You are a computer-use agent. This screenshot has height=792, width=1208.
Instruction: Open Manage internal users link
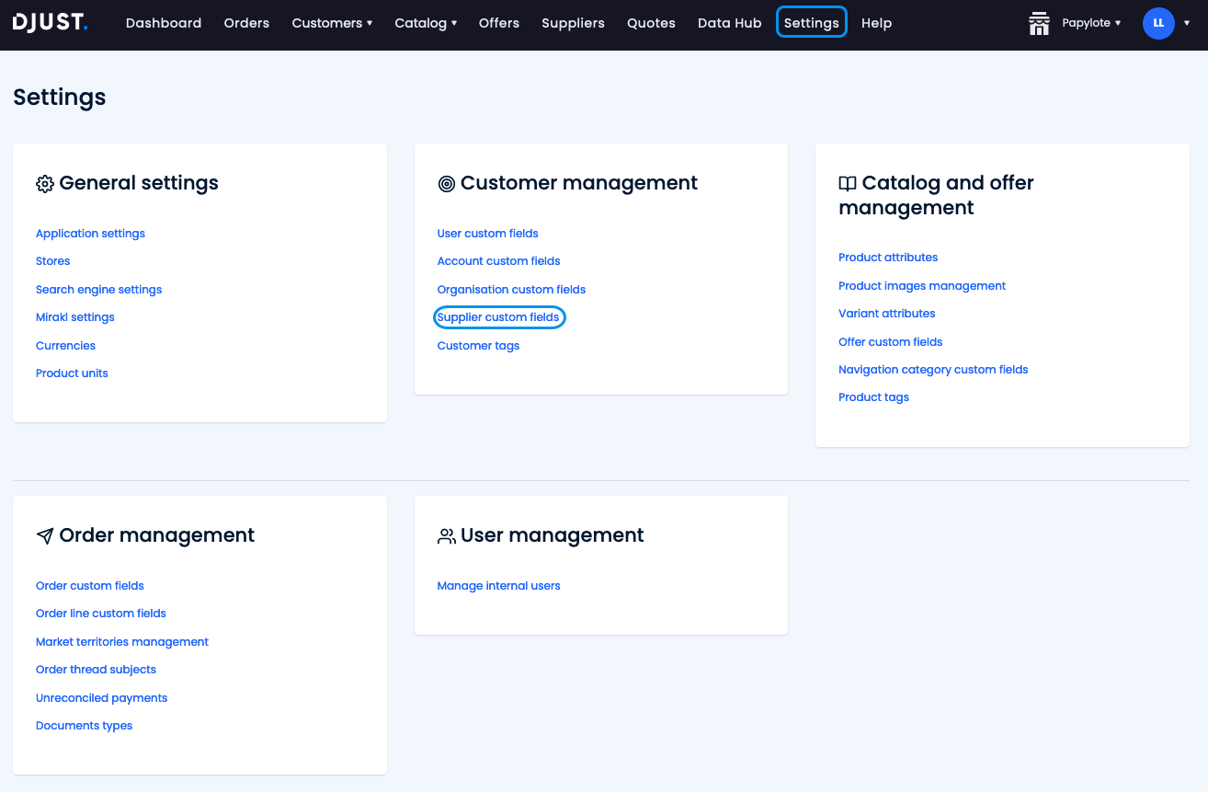(x=498, y=586)
